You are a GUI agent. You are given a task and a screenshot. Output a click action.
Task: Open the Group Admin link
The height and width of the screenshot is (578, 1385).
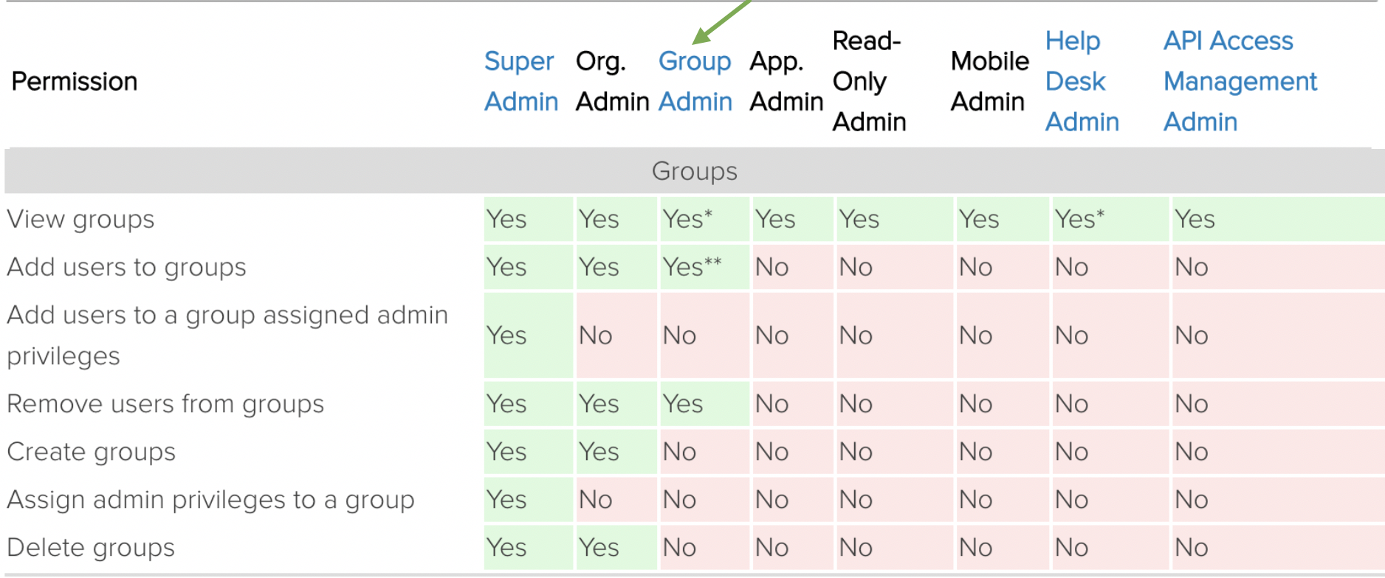tap(695, 81)
